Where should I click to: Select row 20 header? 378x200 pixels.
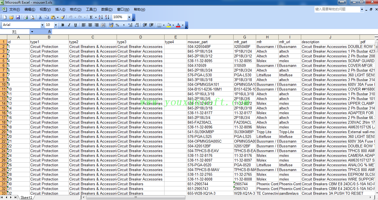[4, 132]
